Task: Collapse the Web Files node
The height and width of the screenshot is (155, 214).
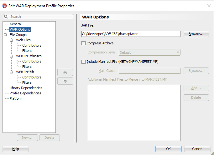Action: [12, 40]
